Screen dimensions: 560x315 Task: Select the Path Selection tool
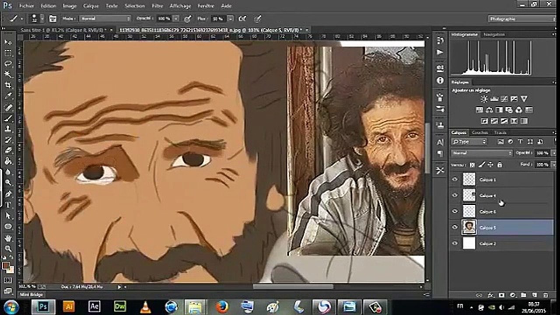(x=8, y=216)
